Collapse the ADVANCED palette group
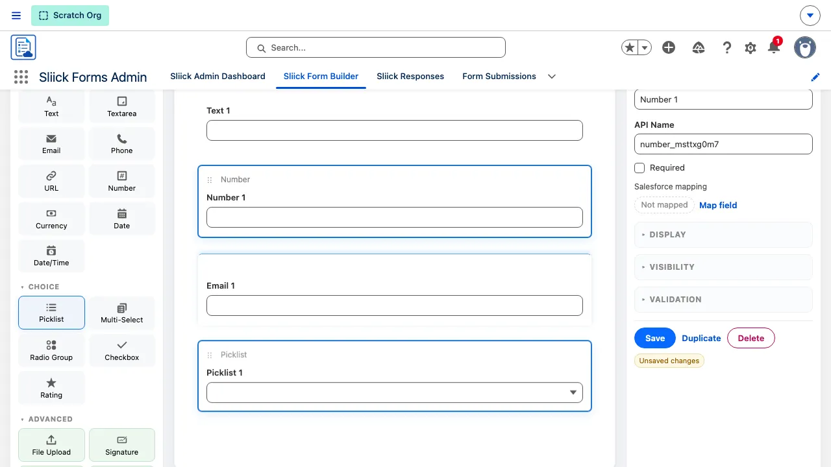 click(47, 419)
